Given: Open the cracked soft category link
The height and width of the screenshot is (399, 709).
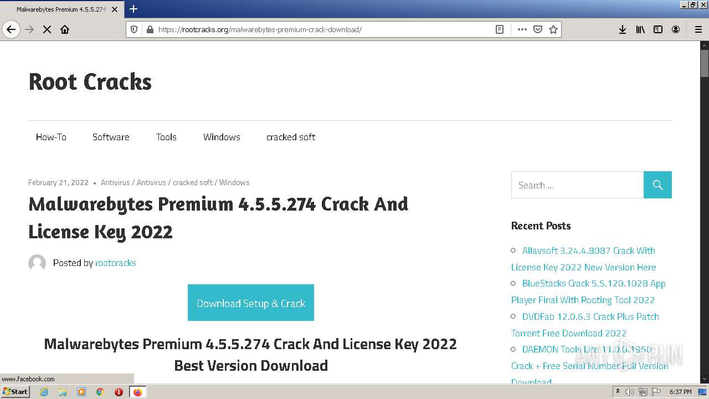Looking at the screenshot, I should pos(193,182).
